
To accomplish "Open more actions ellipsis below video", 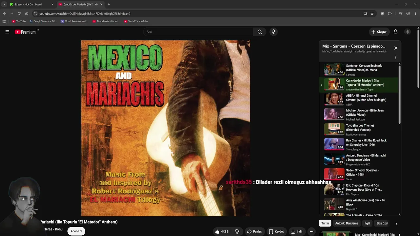I will pyautogui.click(x=311, y=231).
